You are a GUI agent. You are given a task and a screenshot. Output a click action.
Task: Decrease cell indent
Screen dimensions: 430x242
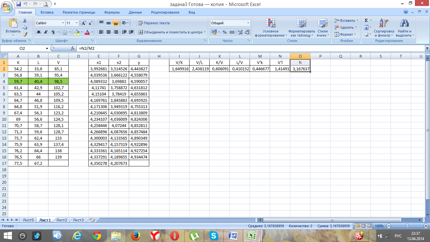point(124,32)
